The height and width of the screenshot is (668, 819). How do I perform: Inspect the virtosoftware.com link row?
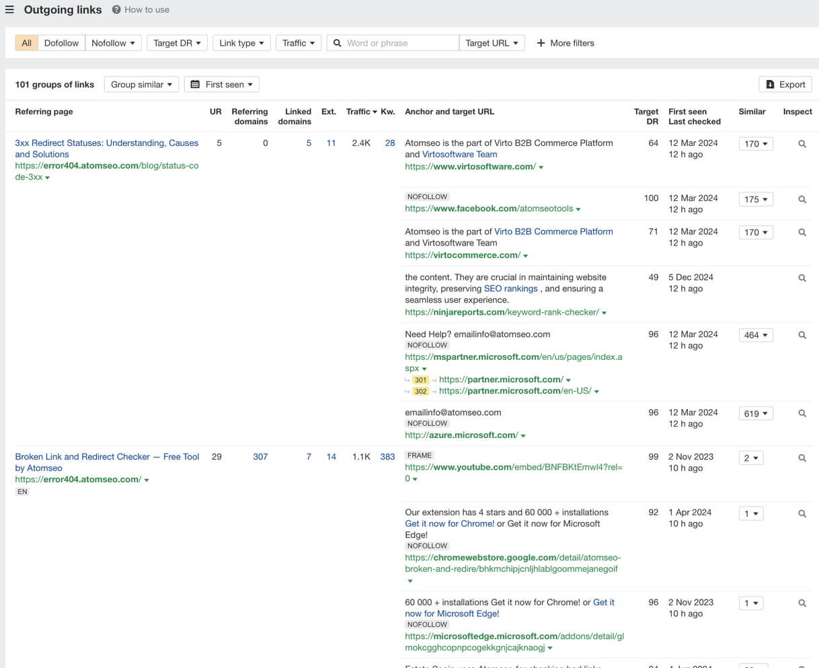click(x=802, y=144)
